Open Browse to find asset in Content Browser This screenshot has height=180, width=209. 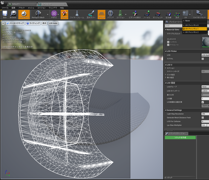pos(13,14)
